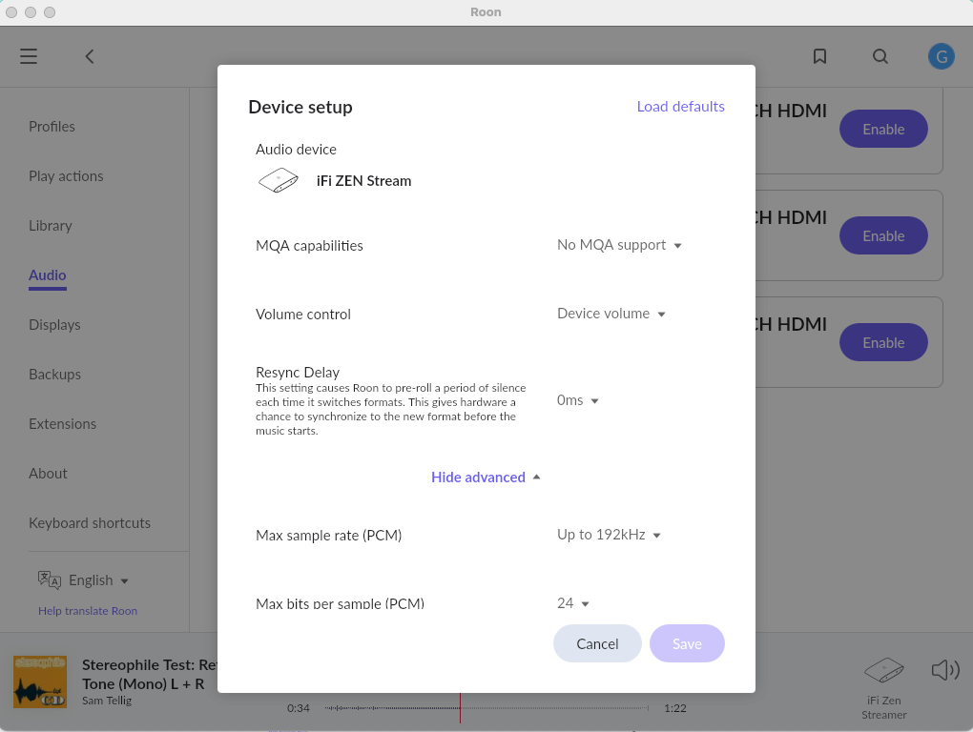Open the hamburger navigation menu
Screen dimensions: 973x732
[29, 56]
